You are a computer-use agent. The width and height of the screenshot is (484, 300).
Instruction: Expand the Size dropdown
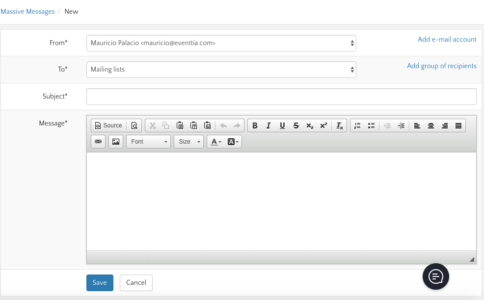tap(188, 142)
